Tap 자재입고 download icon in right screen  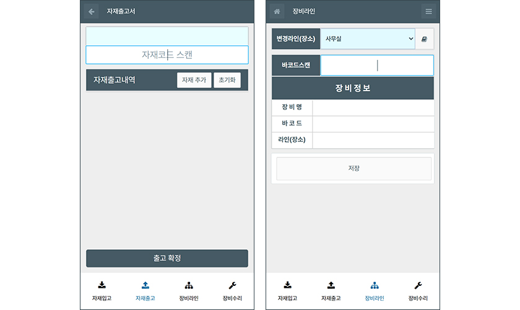coord(288,286)
